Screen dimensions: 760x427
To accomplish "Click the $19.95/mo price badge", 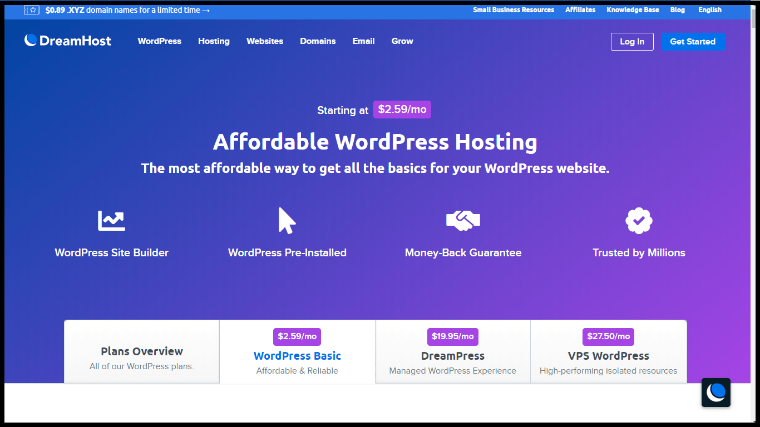I will pos(453,337).
